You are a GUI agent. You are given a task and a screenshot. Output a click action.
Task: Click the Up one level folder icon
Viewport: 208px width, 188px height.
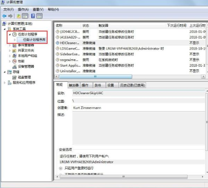click(x=18, y=16)
